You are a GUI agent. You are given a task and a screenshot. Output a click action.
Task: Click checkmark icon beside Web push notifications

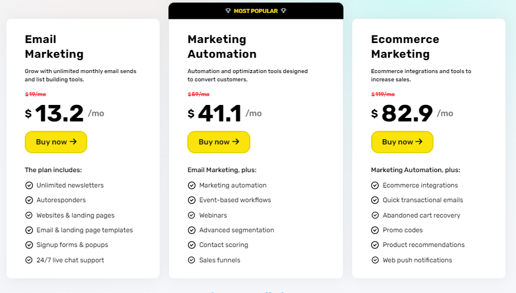tap(375, 260)
